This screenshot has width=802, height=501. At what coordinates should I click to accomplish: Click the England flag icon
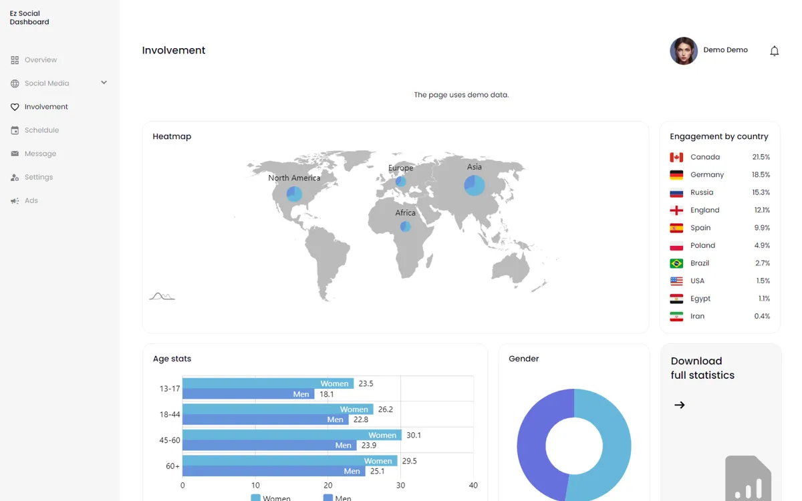click(676, 210)
